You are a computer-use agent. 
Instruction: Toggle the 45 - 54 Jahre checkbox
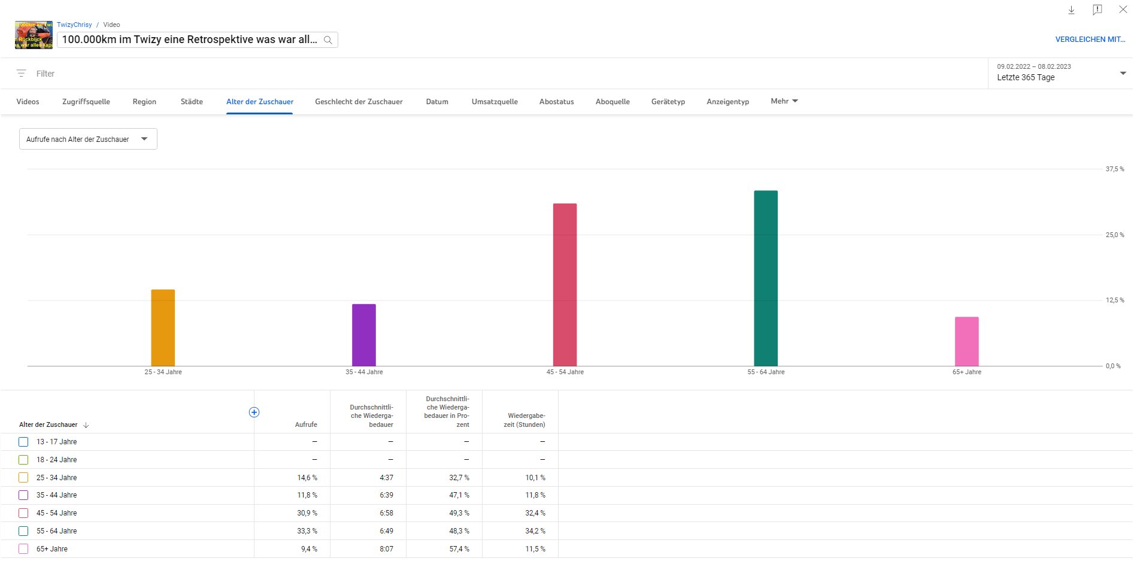point(23,513)
